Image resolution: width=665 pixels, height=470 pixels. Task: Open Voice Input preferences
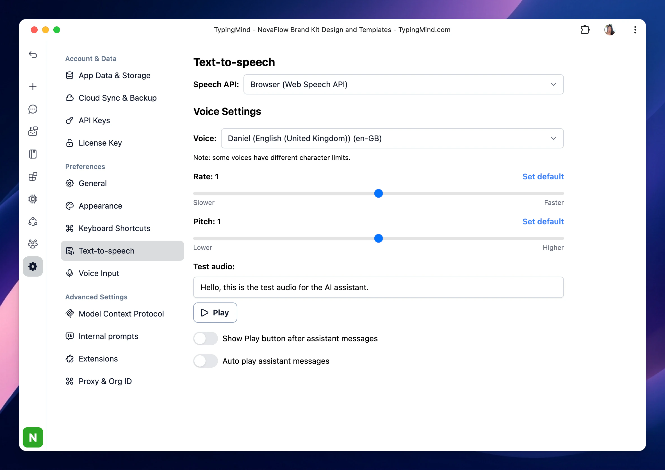[x=122, y=273]
